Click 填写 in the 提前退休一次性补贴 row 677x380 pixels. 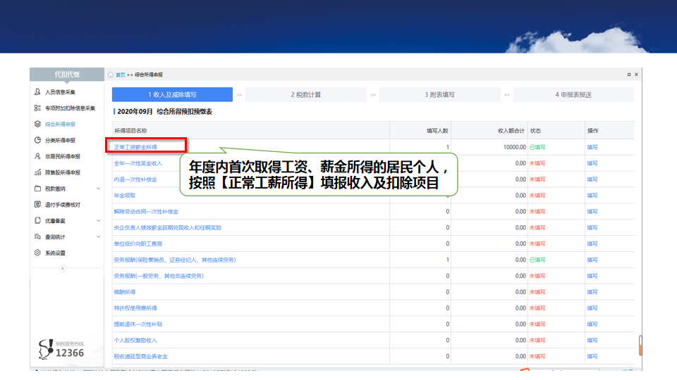click(x=592, y=324)
